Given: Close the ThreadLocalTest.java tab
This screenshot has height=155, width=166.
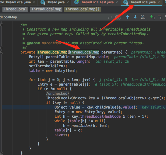Looking at the screenshot, I should coord(117,2).
